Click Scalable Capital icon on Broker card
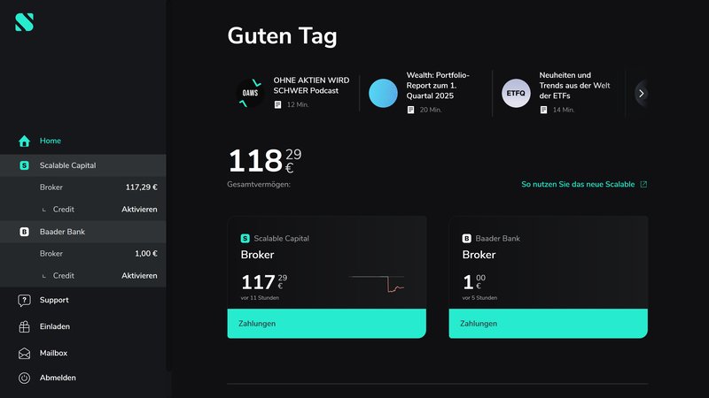709x398 pixels. click(245, 238)
